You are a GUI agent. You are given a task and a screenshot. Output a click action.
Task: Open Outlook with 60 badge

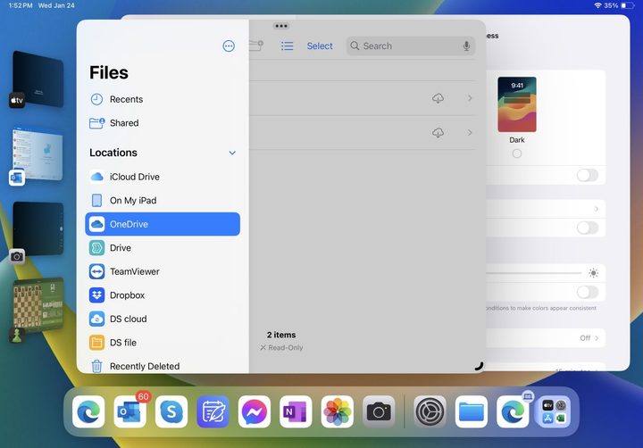tap(129, 411)
